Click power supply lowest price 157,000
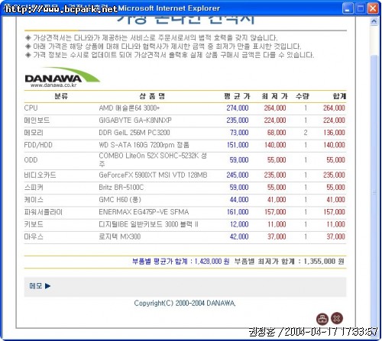The height and width of the screenshot is (341, 382). click(x=275, y=212)
